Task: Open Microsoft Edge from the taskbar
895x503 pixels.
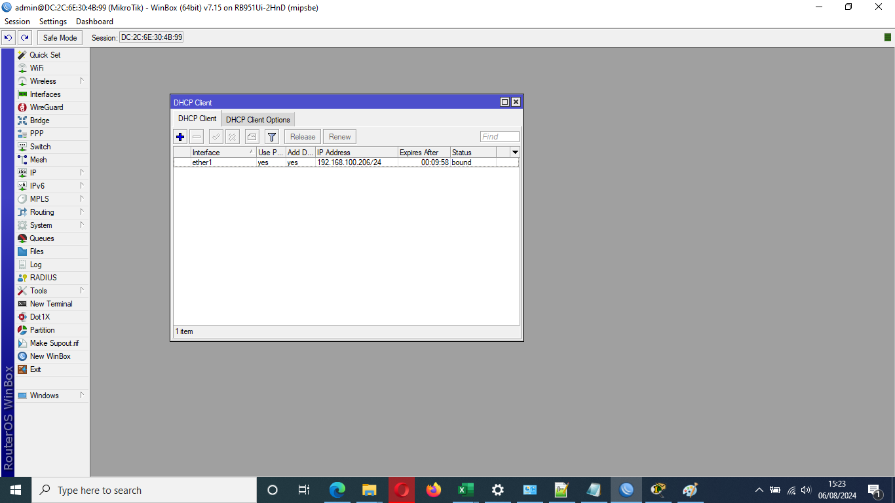Action: [337, 490]
